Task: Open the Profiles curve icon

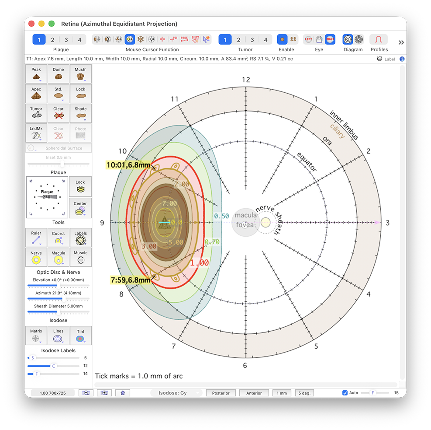Action: pyautogui.click(x=379, y=39)
